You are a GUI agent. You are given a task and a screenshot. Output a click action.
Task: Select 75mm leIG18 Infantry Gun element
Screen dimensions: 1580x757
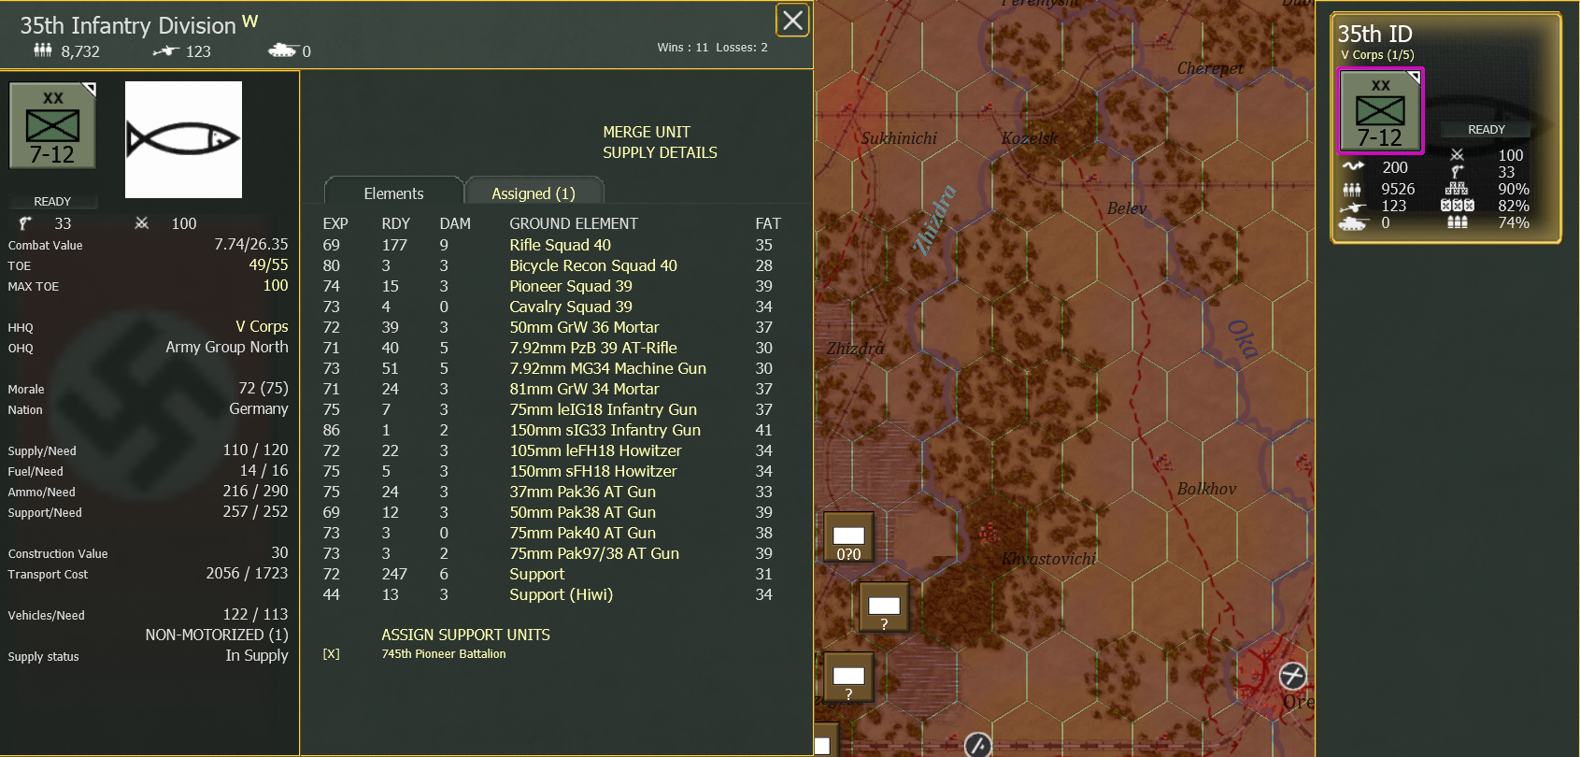pyautogui.click(x=603, y=409)
